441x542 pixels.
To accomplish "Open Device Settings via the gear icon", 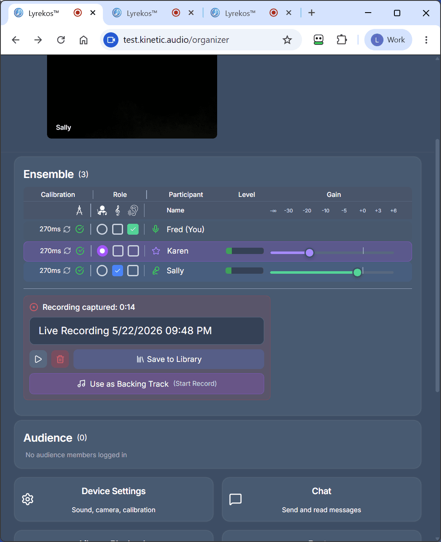I will [x=28, y=499].
